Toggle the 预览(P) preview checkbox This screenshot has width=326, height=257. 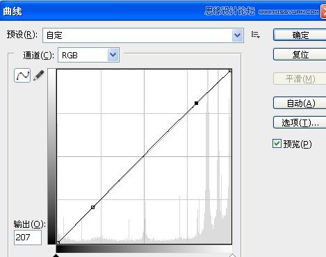[x=277, y=144]
